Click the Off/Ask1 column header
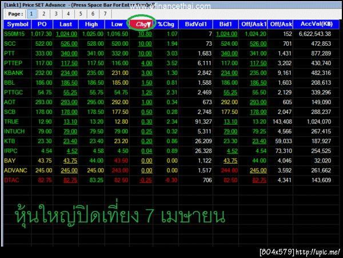The image size is (343, 258). tap(253, 24)
